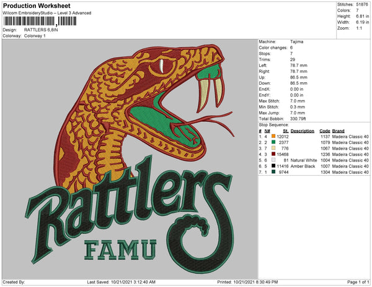Click thread code '1079' in stop 2

[325, 142]
